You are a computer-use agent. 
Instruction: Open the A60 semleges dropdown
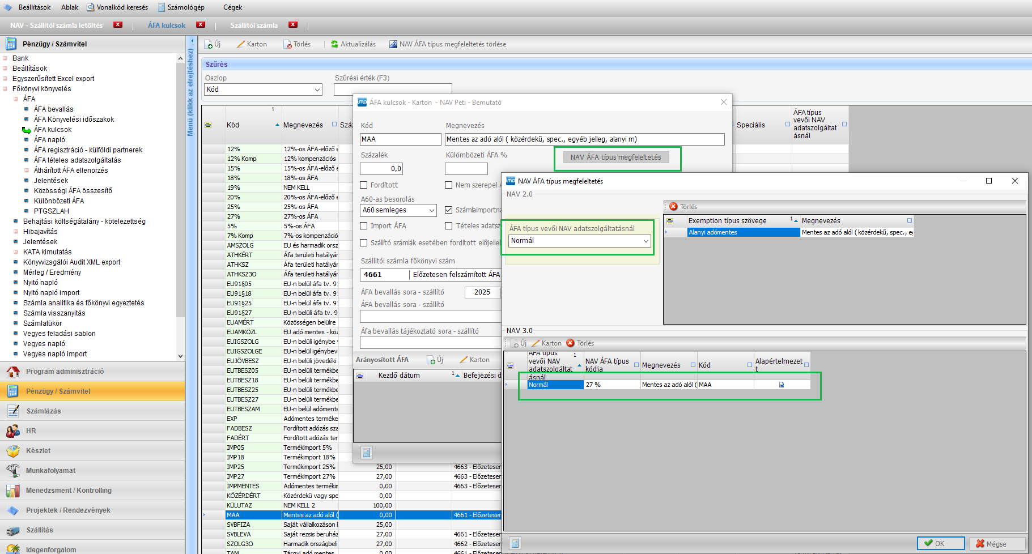click(431, 210)
